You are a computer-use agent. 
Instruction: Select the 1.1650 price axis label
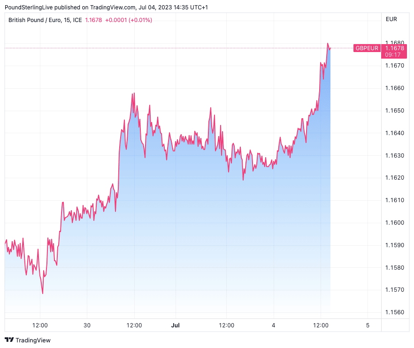click(x=394, y=111)
